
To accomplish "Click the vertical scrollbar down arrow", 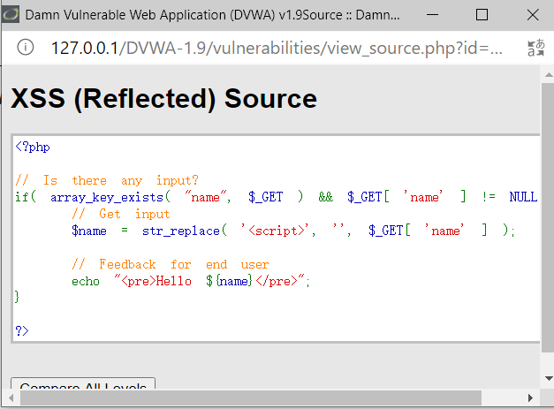I will (x=549, y=378).
